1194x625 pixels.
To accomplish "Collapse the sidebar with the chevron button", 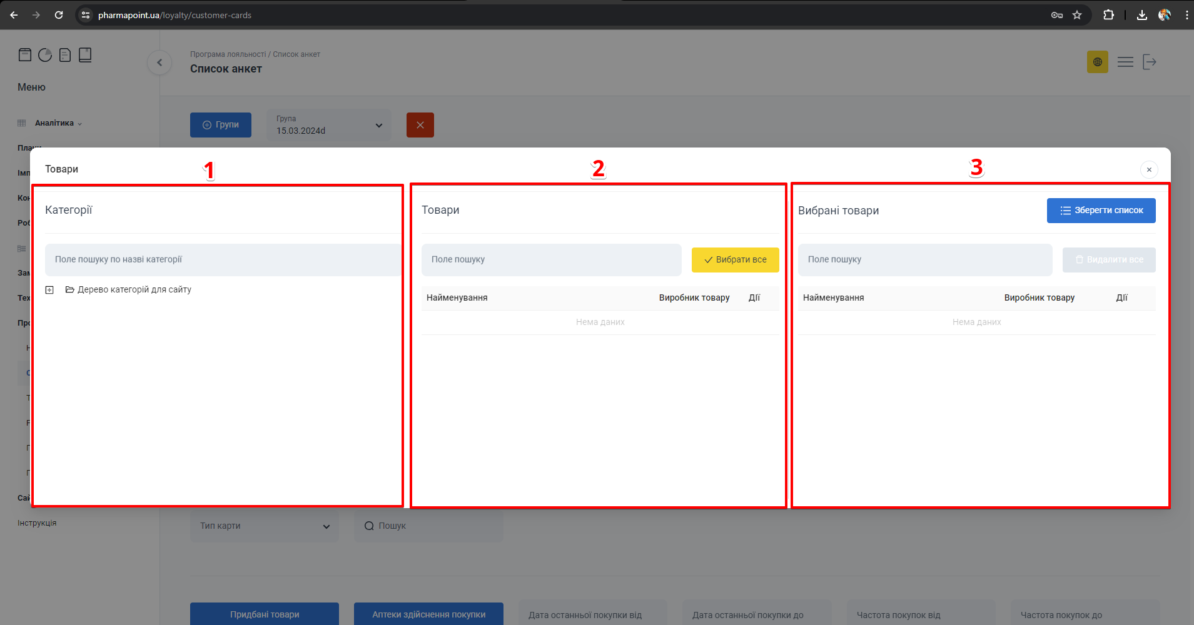I will [159, 62].
